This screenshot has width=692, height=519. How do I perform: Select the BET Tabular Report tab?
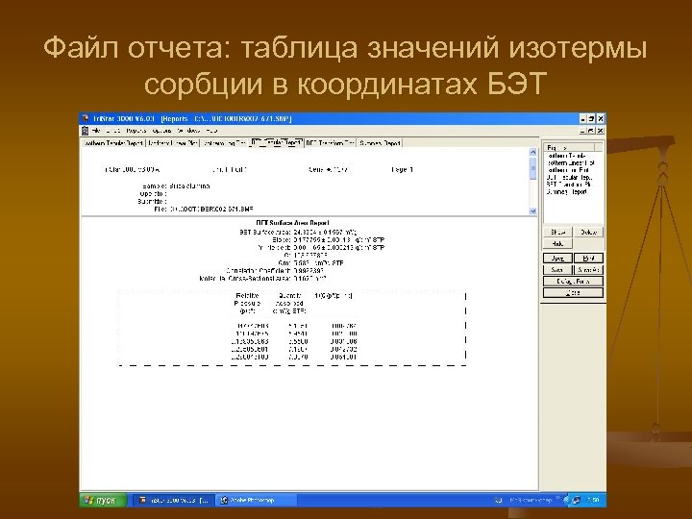(276, 143)
